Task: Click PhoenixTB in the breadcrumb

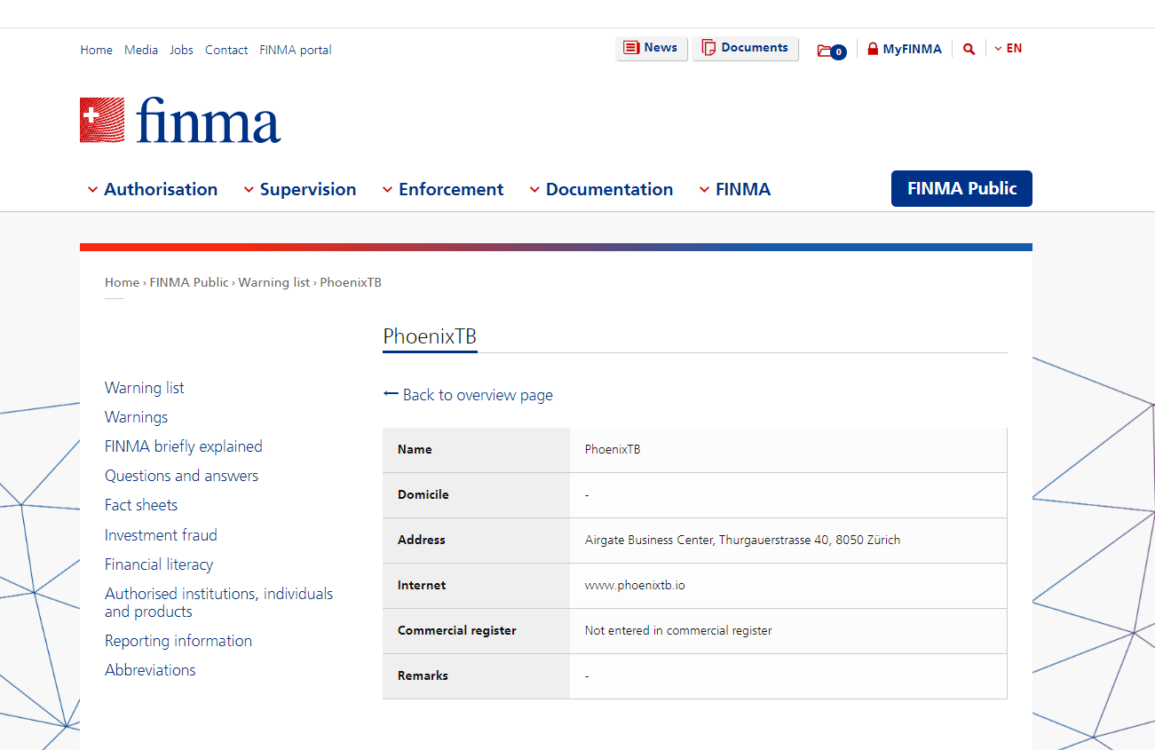Action: coord(351,282)
